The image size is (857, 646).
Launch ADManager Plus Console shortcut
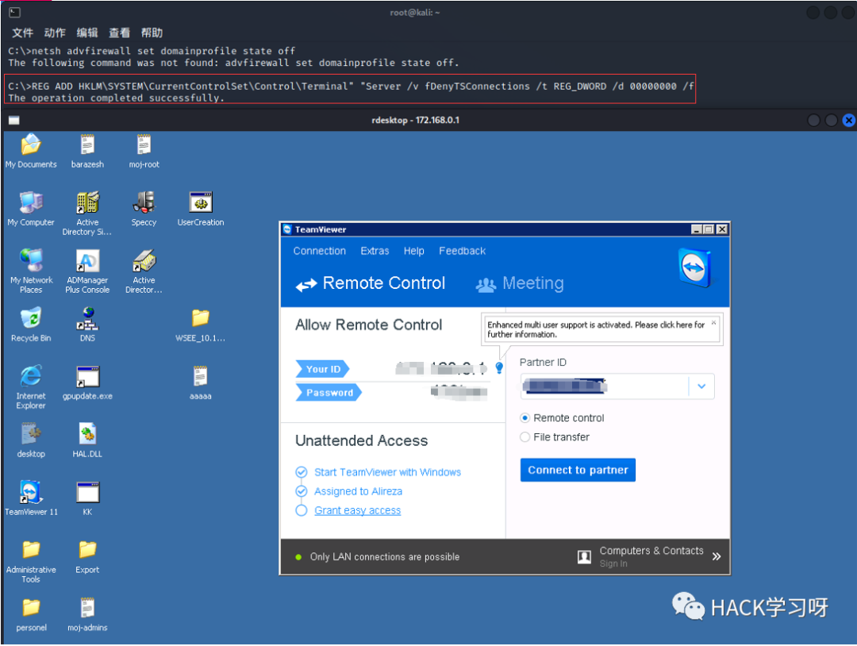(x=87, y=260)
